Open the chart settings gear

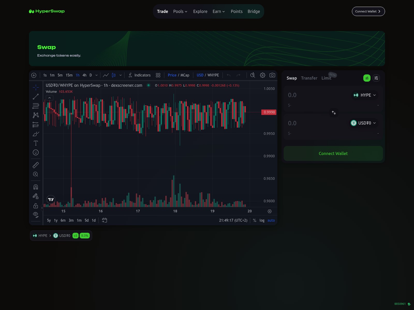point(262,75)
